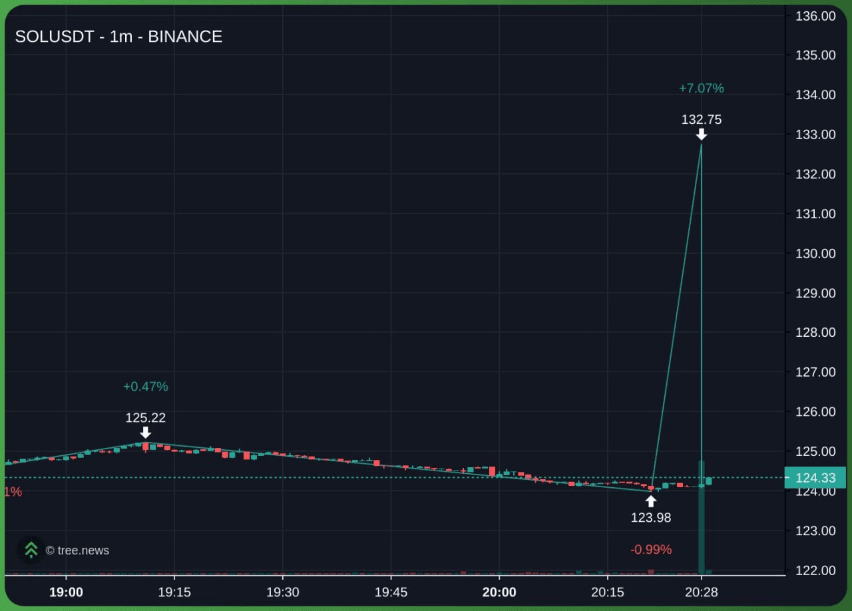Click the © tree.news text
The image size is (852, 611).
[x=77, y=550]
